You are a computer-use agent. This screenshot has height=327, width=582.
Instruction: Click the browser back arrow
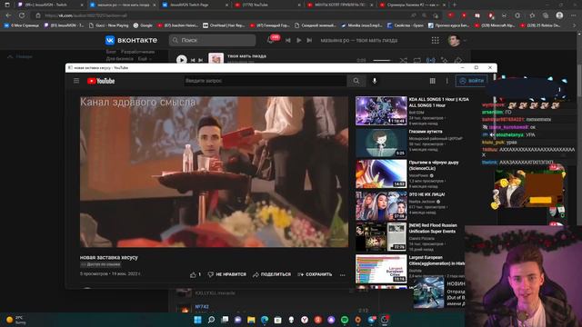pos(8,15)
